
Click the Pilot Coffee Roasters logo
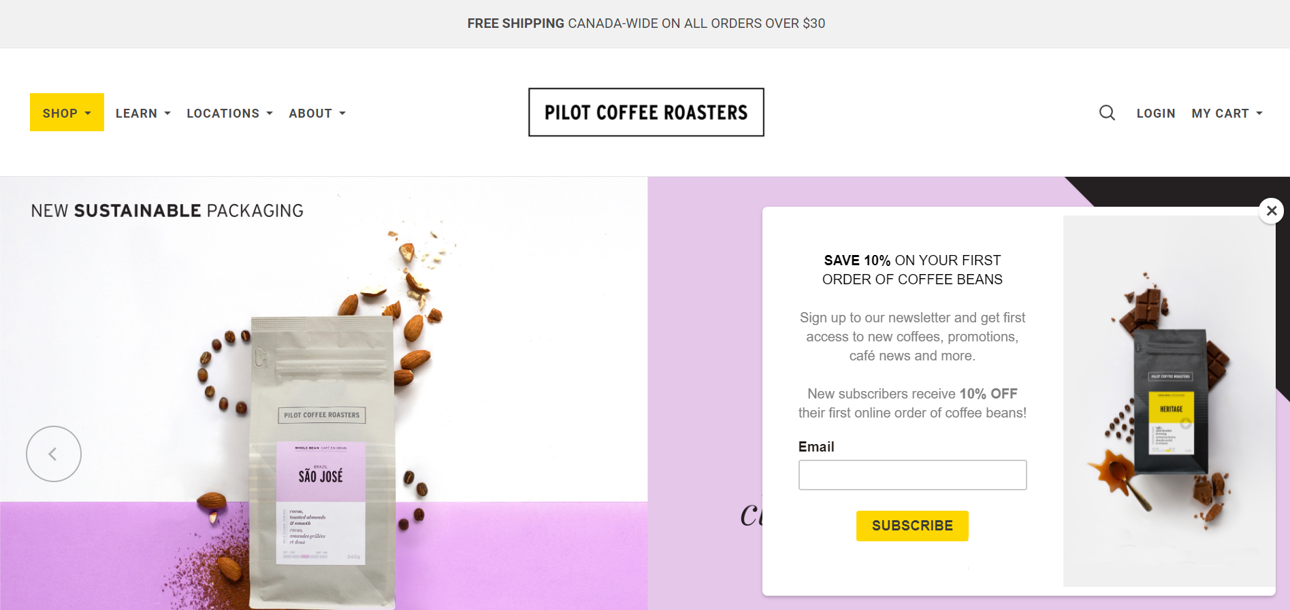(646, 112)
